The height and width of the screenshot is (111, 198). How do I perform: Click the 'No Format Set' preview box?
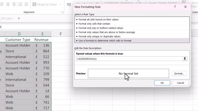[128, 73]
